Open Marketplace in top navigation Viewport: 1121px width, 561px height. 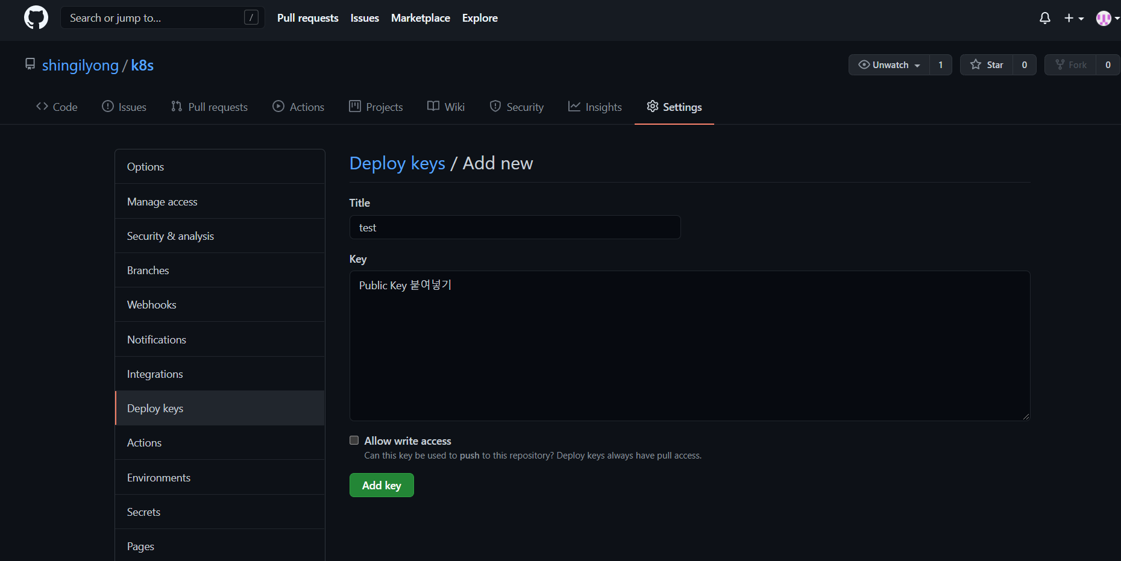click(x=421, y=18)
